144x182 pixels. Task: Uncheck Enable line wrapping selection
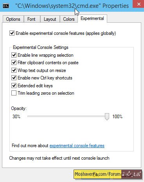(14, 55)
